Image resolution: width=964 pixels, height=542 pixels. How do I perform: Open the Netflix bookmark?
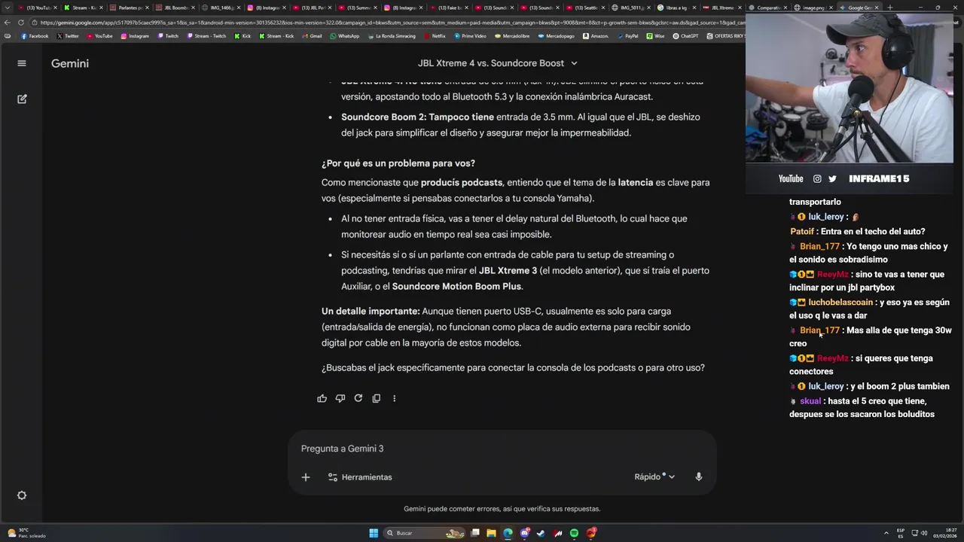coord(435,36)
